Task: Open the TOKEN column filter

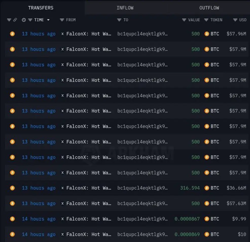Action: tap(206, 20)
